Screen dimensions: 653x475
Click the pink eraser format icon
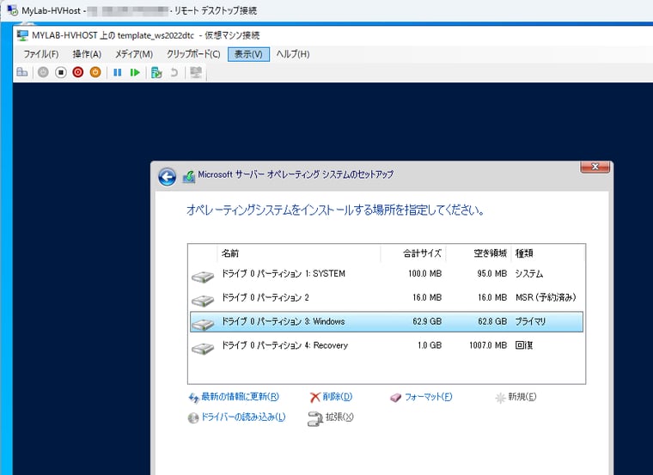click(395, 398)
